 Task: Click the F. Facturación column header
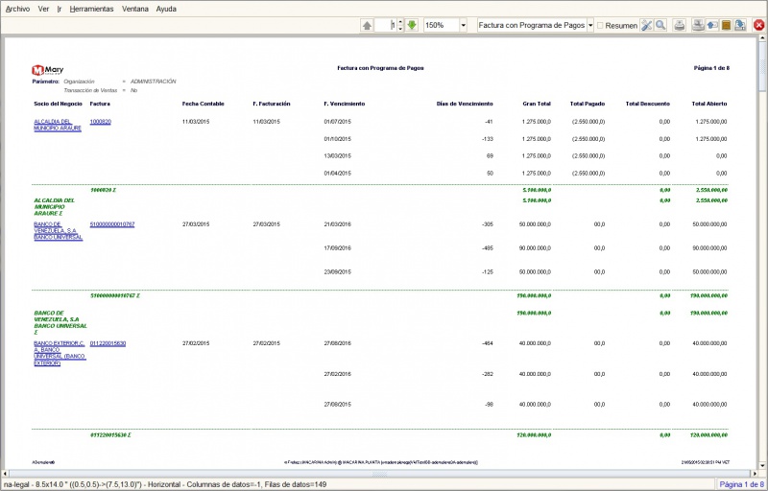point(272,104)
